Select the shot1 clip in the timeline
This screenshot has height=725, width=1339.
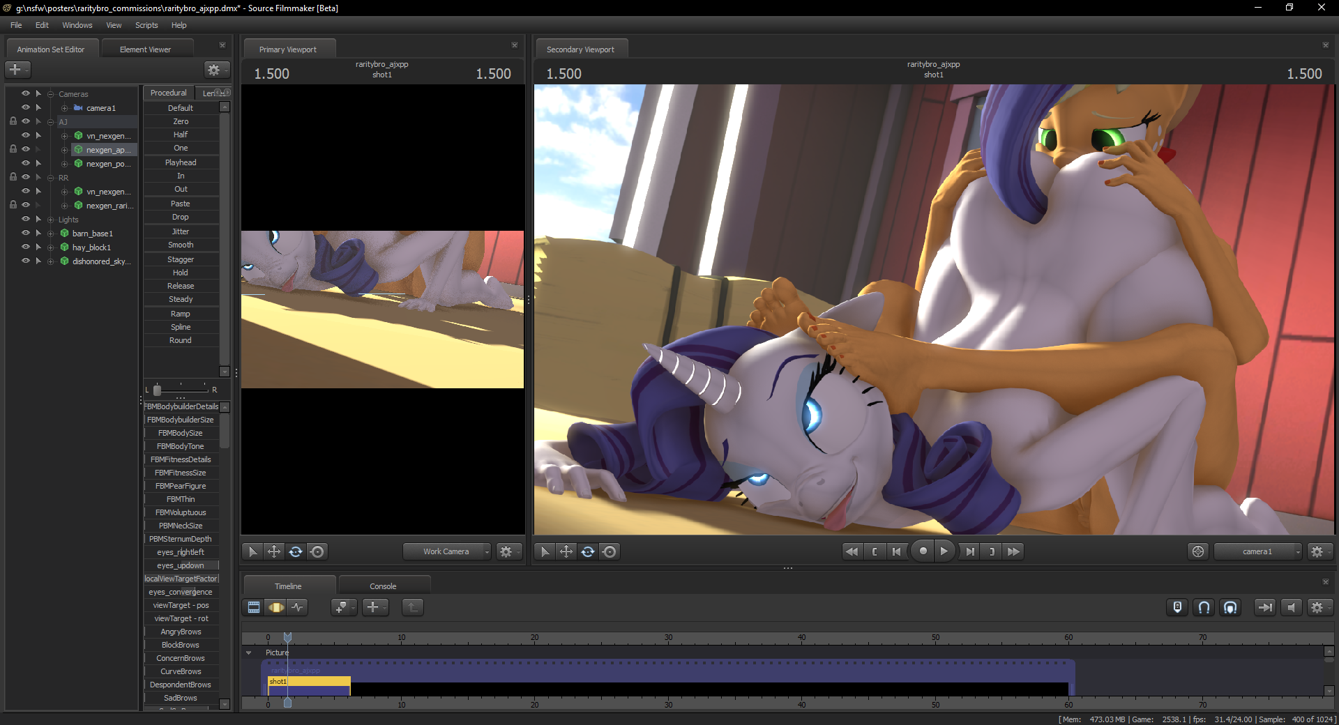(x=309, y=686)
